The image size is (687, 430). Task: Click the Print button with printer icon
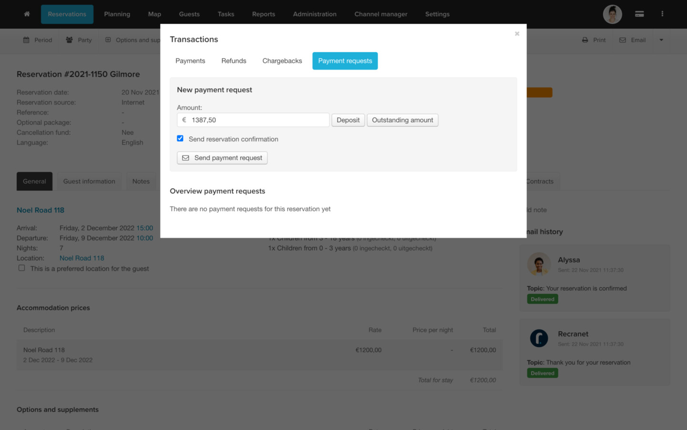(594, 40)
